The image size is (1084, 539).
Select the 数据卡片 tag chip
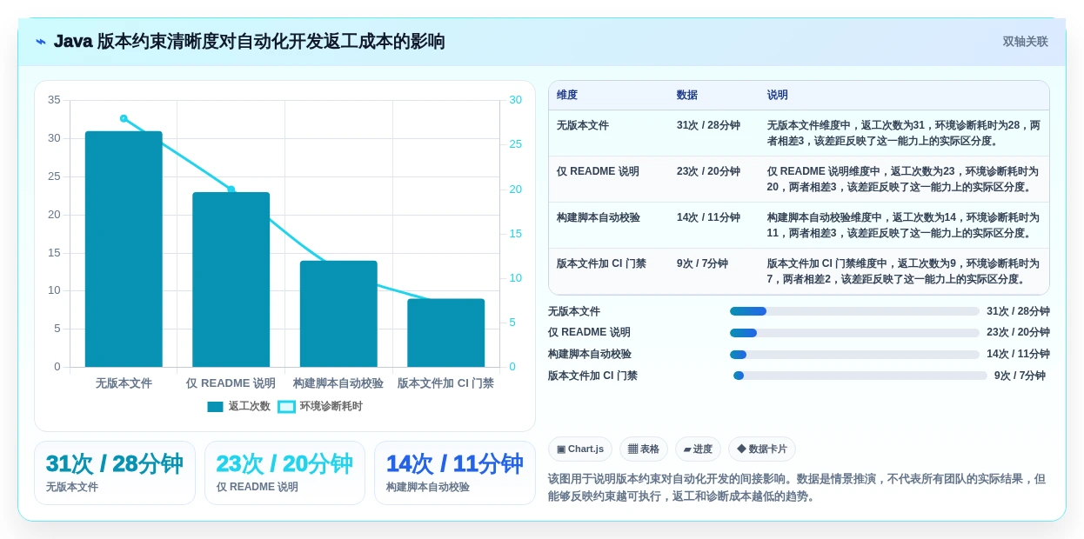point(762,449)
